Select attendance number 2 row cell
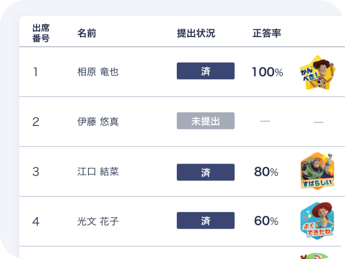The height and width of the screenshot is (259, 345). click(36, 122)
